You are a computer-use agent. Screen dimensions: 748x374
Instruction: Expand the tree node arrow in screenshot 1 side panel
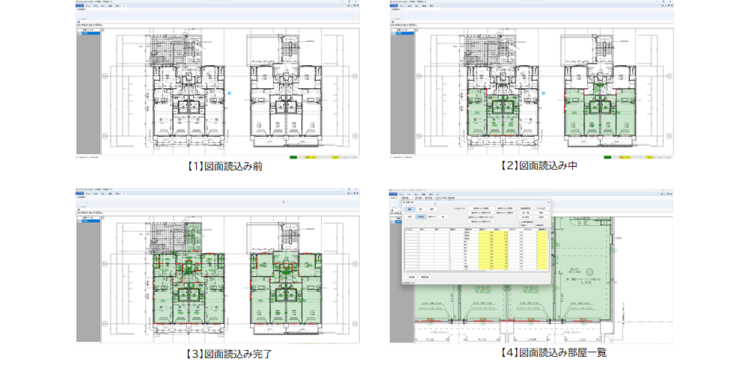point(77,33)
